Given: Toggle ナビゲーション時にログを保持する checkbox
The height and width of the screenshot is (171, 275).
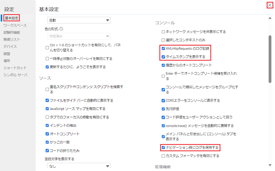Looking at the screenshot, I should (x=163, y=148).
